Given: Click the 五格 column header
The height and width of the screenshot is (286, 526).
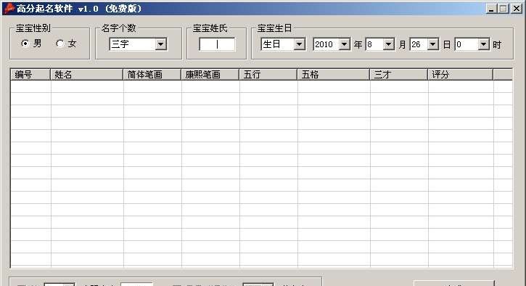Looking at the screenshot, I should coord(334,75).
